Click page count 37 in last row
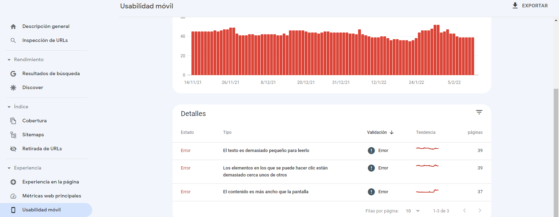 [x=480, y=192]
